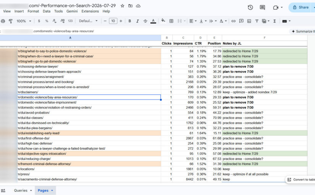Open more number formats (123)
Viewport: 315px width, 195px height.
click(70, 21)
